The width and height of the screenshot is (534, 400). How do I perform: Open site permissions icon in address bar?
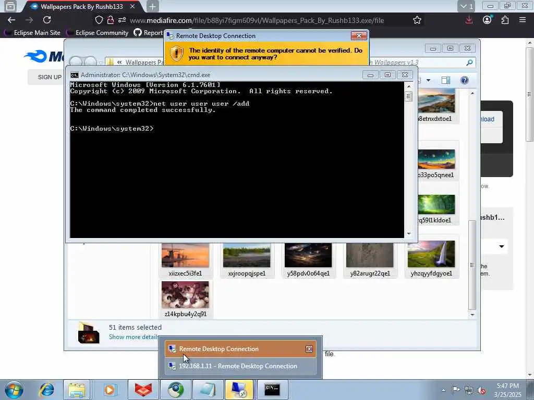(x=122, y=20)
